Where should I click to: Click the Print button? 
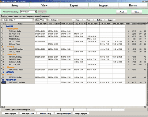(x=122, y=12)
